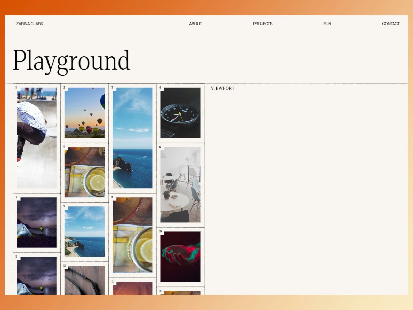Click the ZARINA CLARK site logo
413x310 pixels.
[30, 24]
